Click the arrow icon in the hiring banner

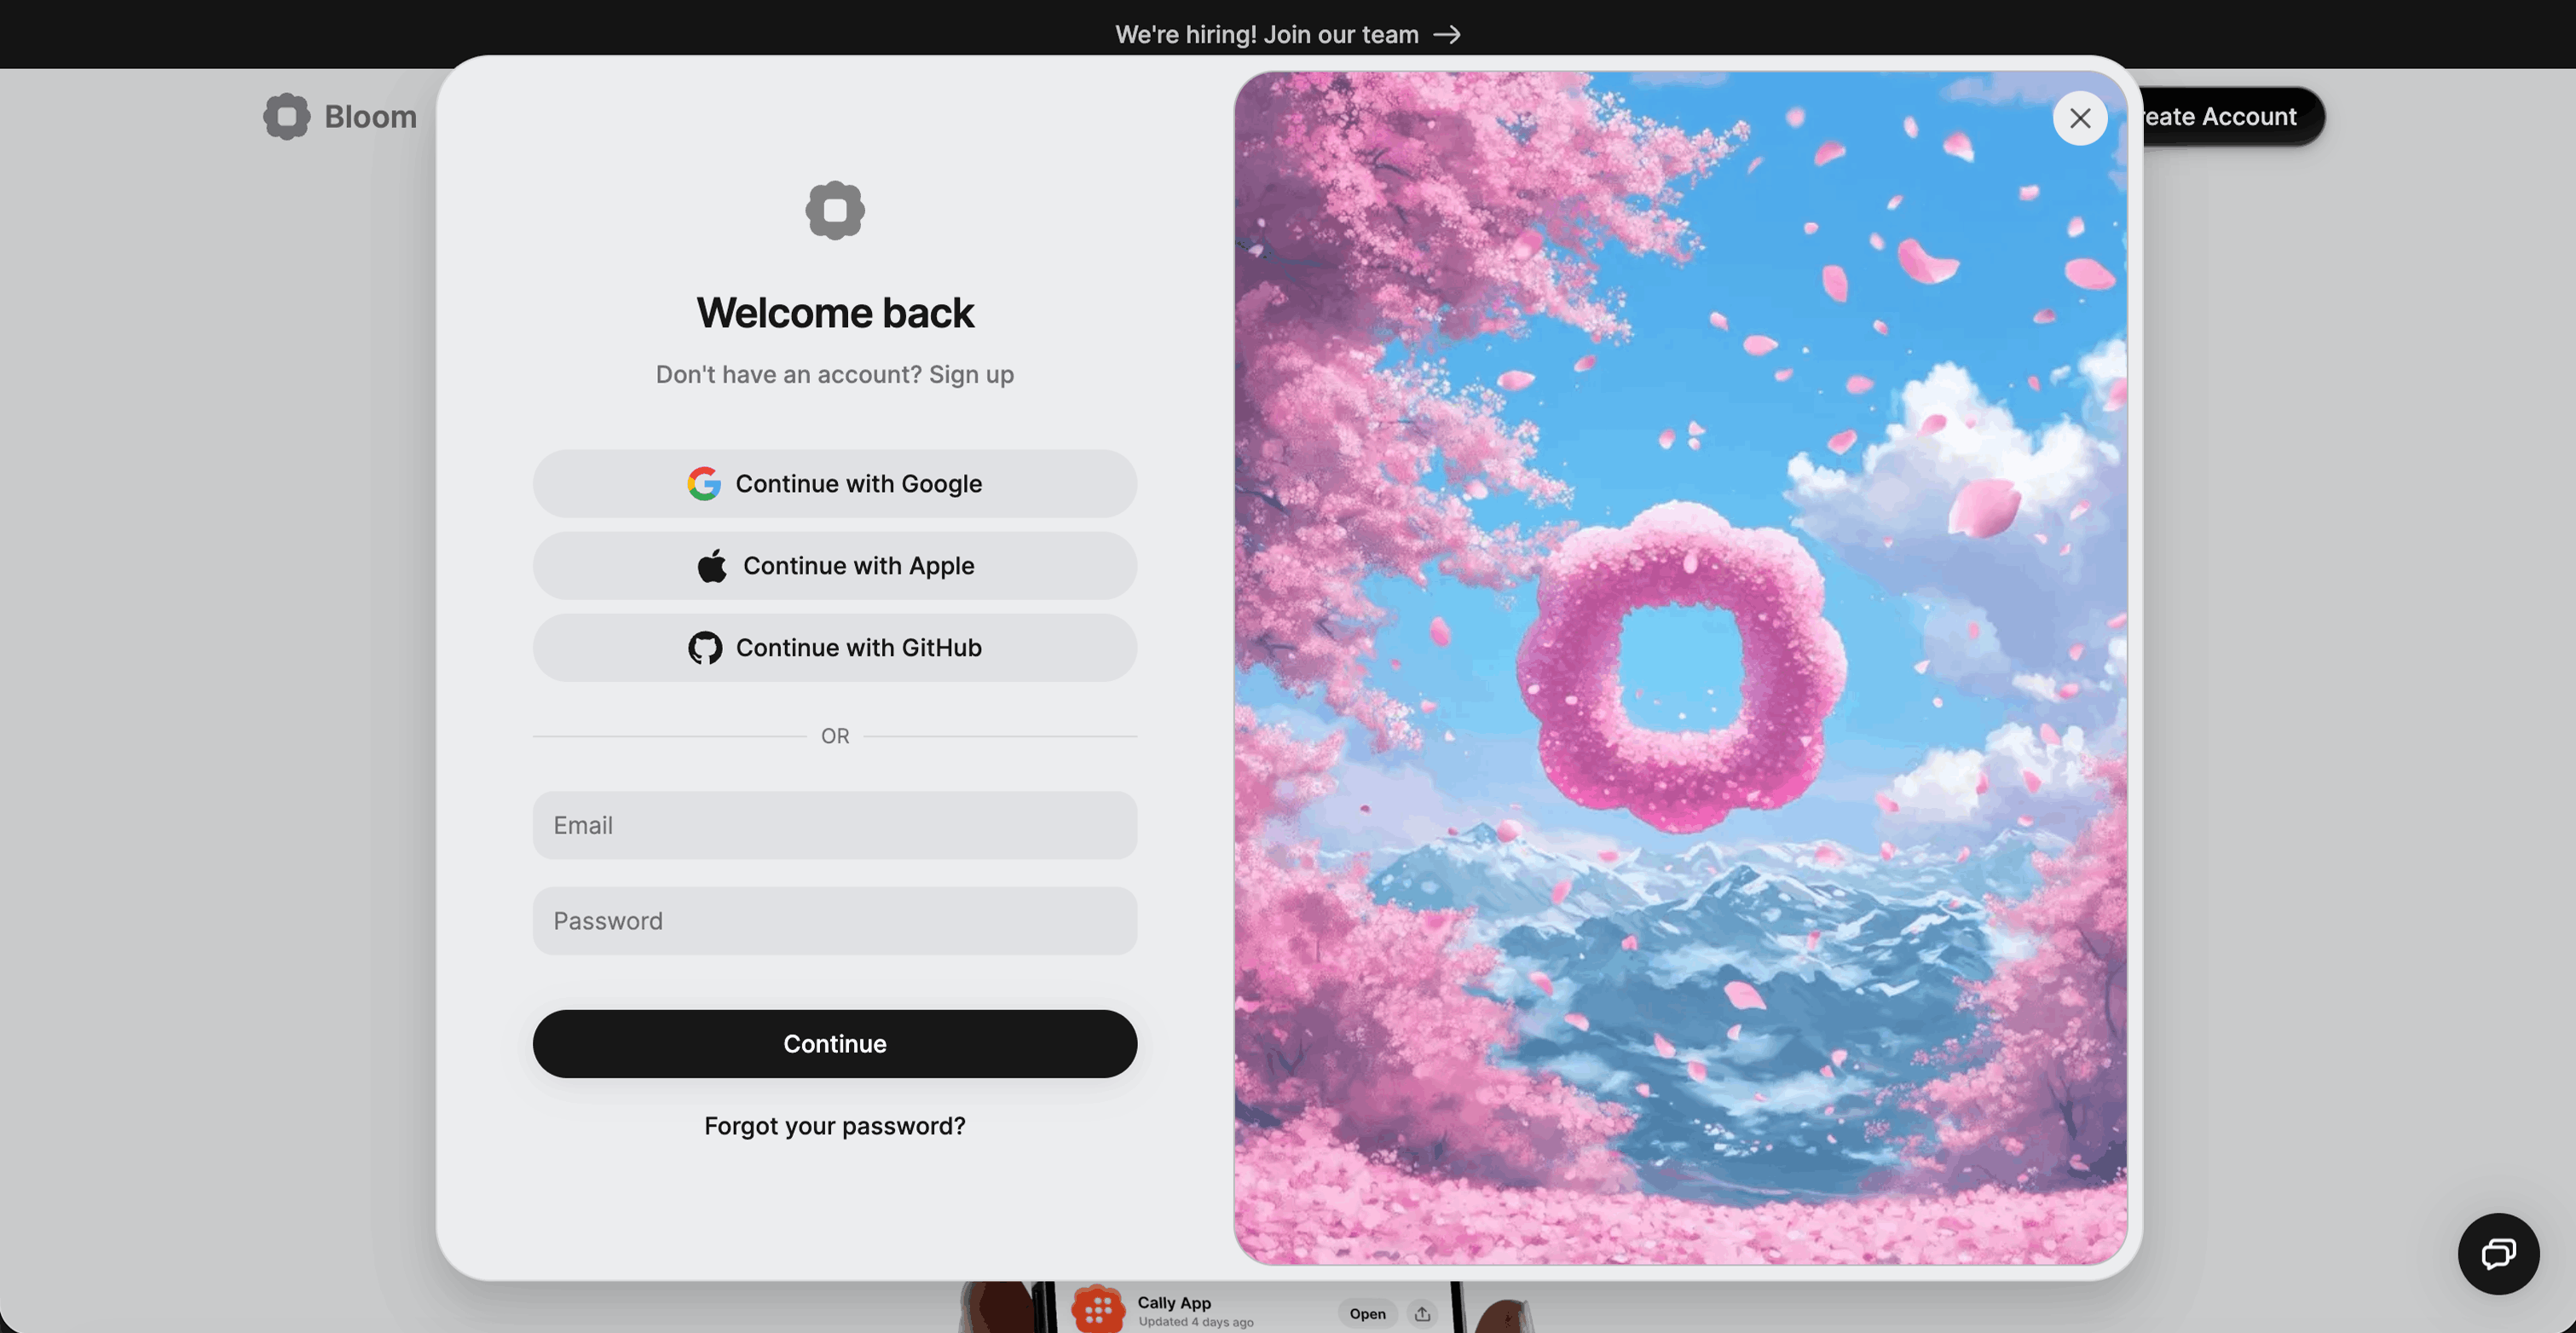pos(1446,34)
